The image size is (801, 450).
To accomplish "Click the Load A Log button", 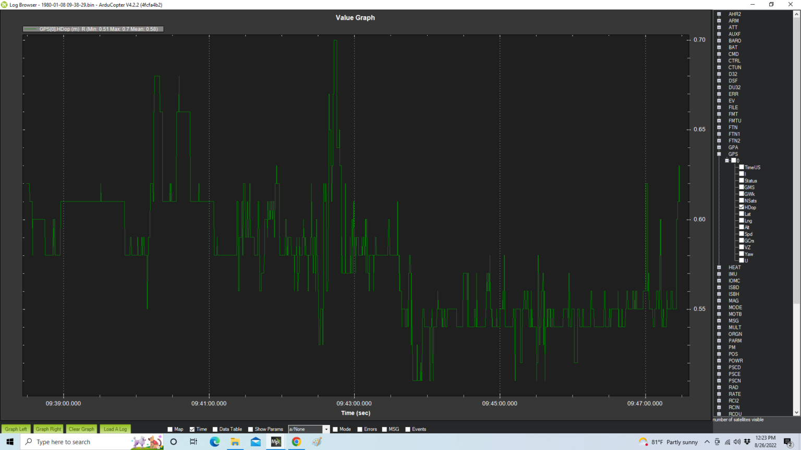I will 115,429.
